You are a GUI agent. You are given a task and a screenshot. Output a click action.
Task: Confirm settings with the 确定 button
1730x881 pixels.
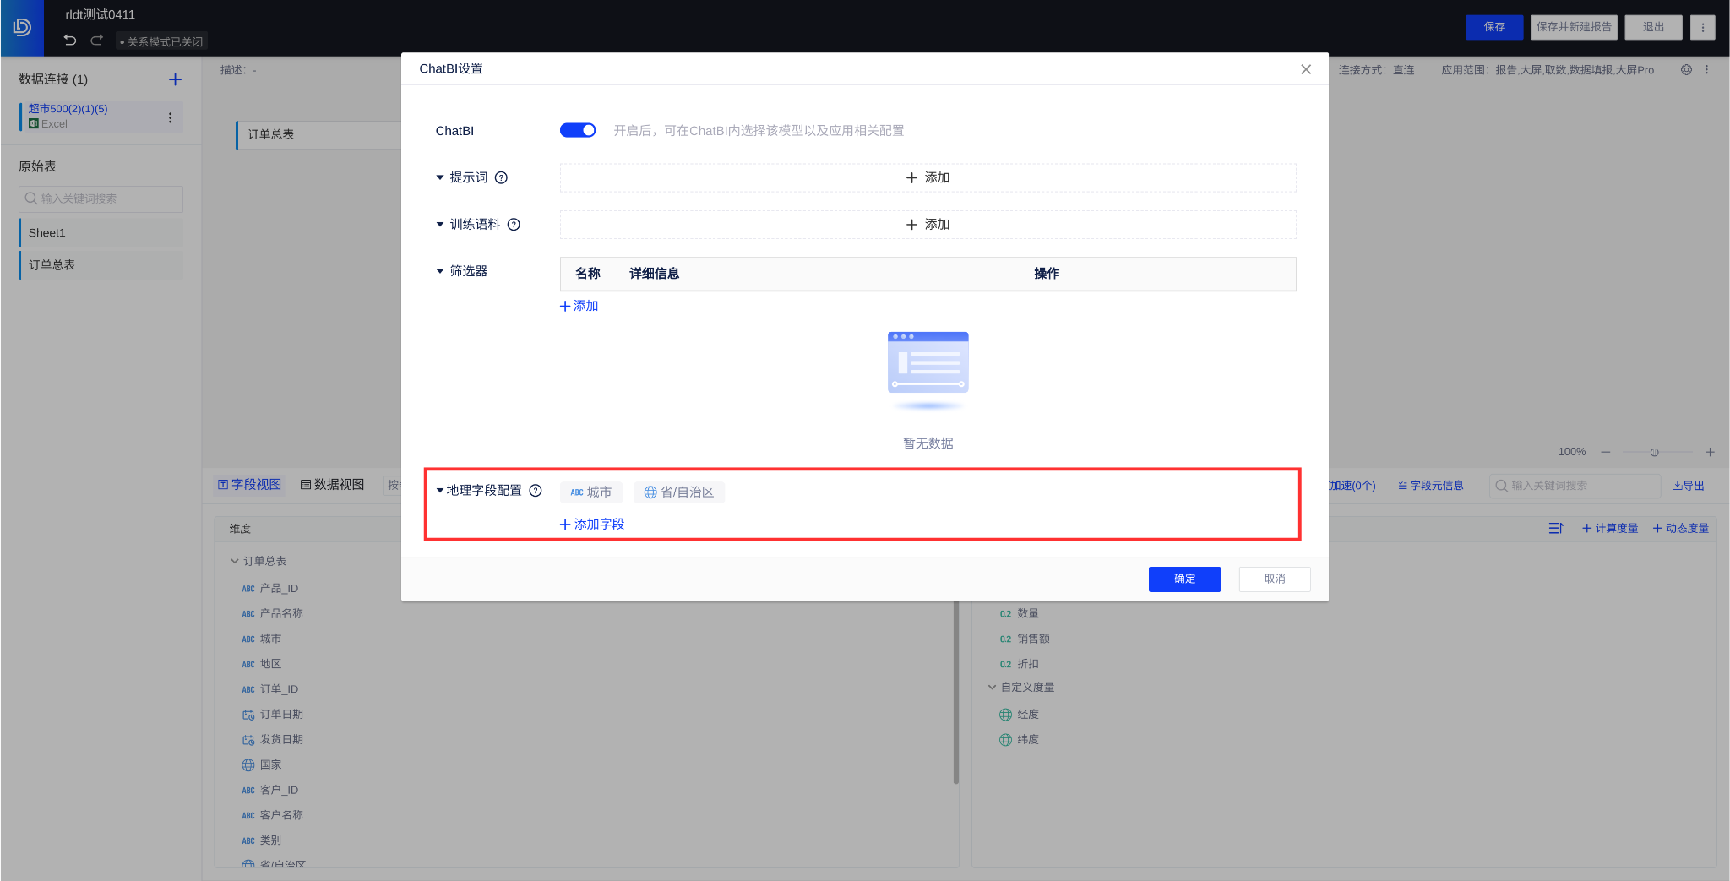(x=1184, y=579)
